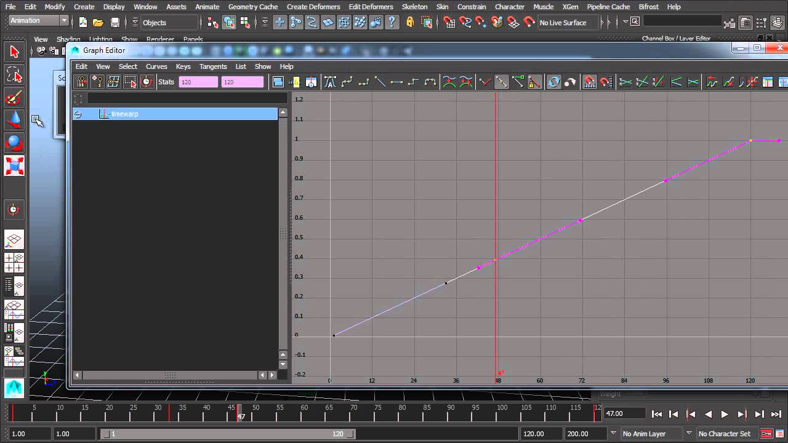This screenshot has height=443, width=788.
Task: Toggle Select by Object Type icon
Action: pos(229,22)
